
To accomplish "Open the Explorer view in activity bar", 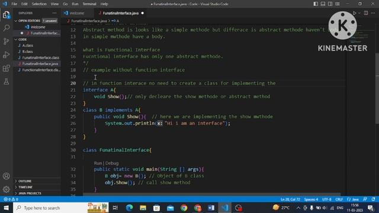I will (x=7, y=15).
